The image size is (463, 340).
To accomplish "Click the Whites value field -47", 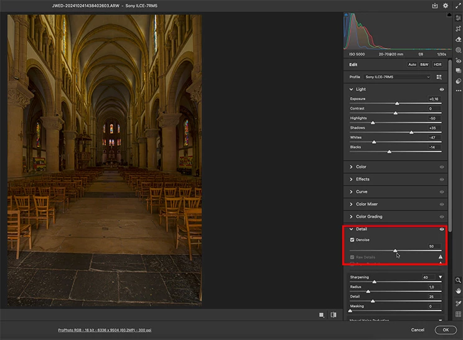I will (434, 138).
